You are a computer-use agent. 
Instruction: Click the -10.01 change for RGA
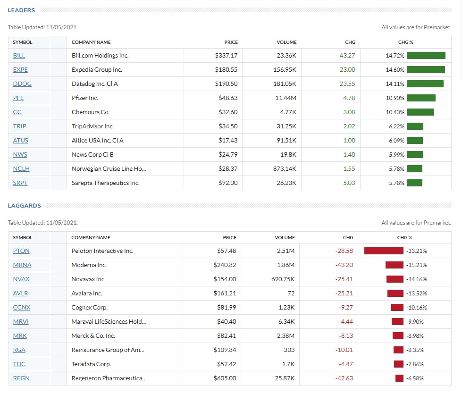pos(344,350)
